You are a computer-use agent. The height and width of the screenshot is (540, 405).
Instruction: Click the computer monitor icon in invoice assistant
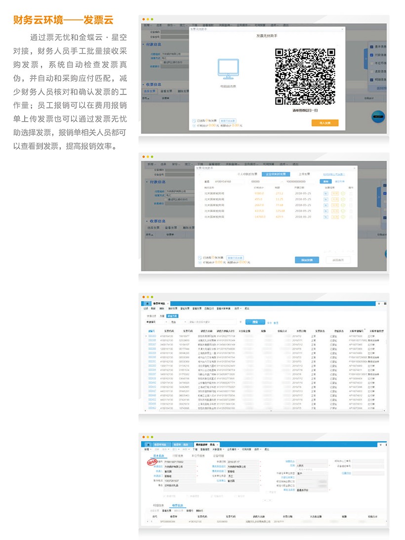228,68
